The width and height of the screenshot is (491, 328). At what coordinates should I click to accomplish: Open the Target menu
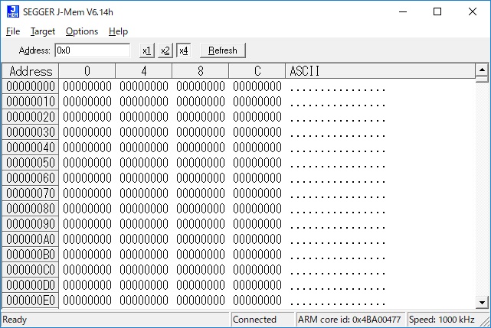tap(43, 31)
